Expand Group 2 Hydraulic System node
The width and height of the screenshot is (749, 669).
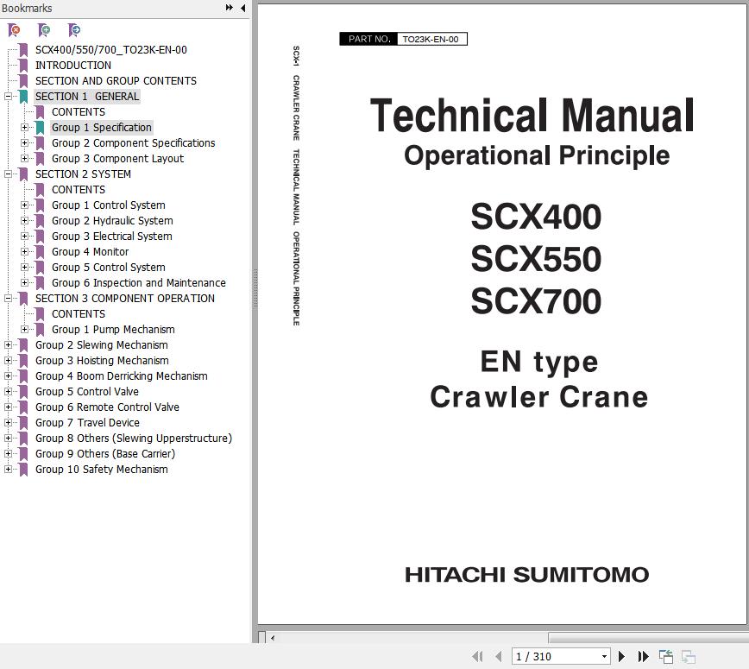(24, 221)
